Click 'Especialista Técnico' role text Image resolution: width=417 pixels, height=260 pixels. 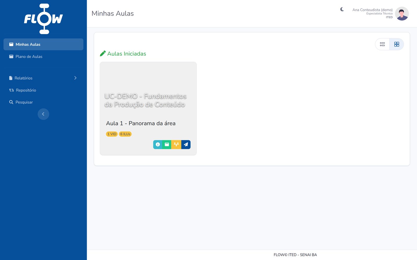point(379,14)
